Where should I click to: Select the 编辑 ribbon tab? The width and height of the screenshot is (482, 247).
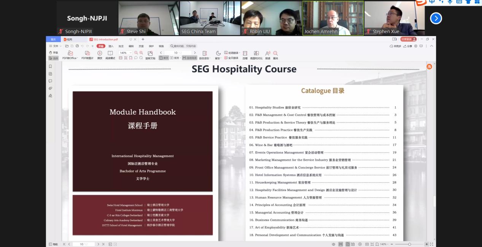pos(131,46)
